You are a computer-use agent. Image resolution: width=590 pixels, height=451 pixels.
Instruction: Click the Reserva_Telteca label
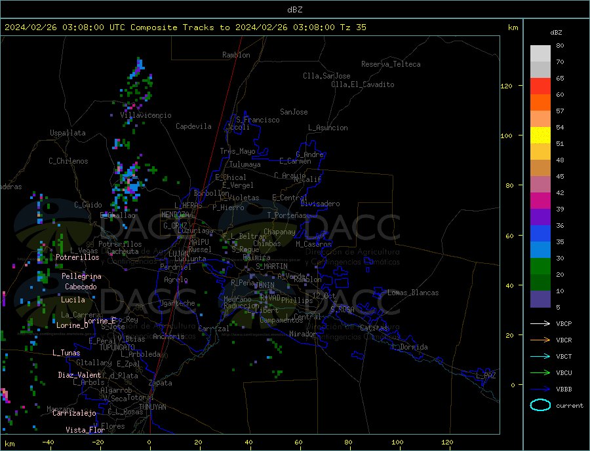click(391, 64)
